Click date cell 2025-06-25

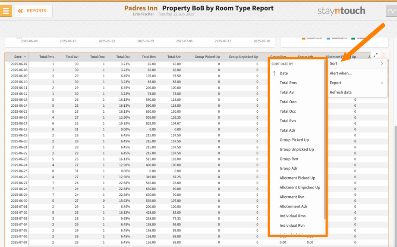click(19, 171)
